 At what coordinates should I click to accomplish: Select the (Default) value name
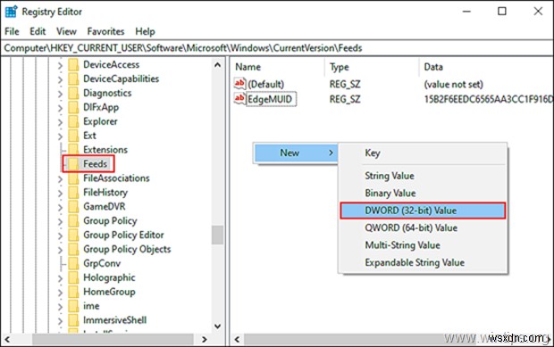tap(266, 84)
